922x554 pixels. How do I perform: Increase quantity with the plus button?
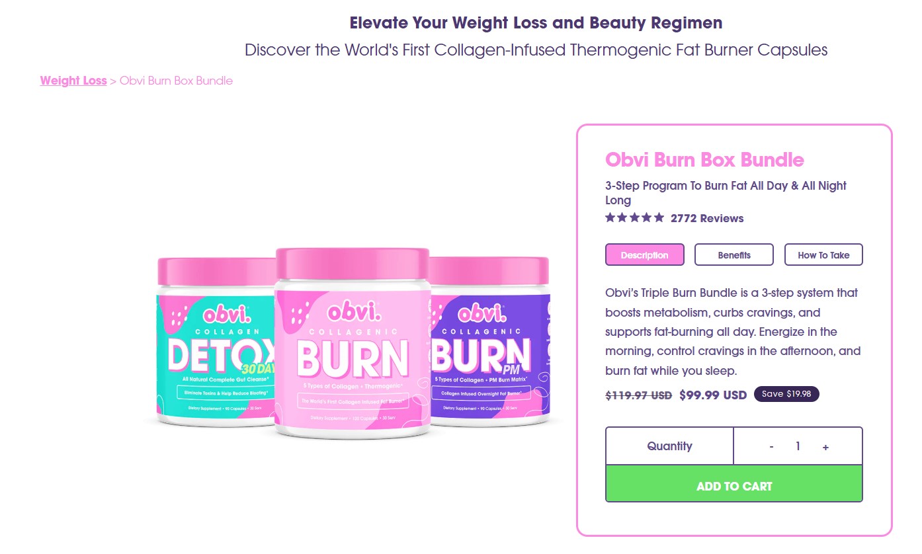coord(825,447)
